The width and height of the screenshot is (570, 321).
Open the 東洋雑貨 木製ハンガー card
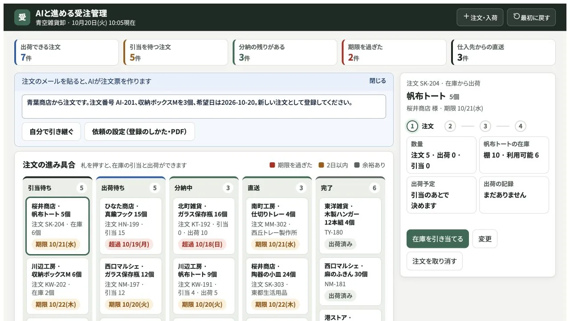click(350, 226)
